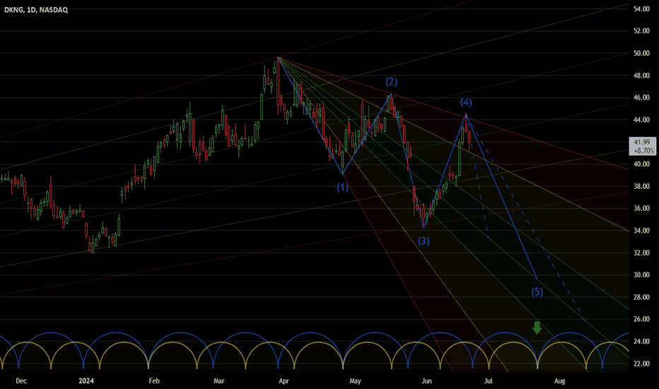The height and width of the screenshot is (389, 659).
Task: Click the Dec label on time axis
Action: point(21,381)
